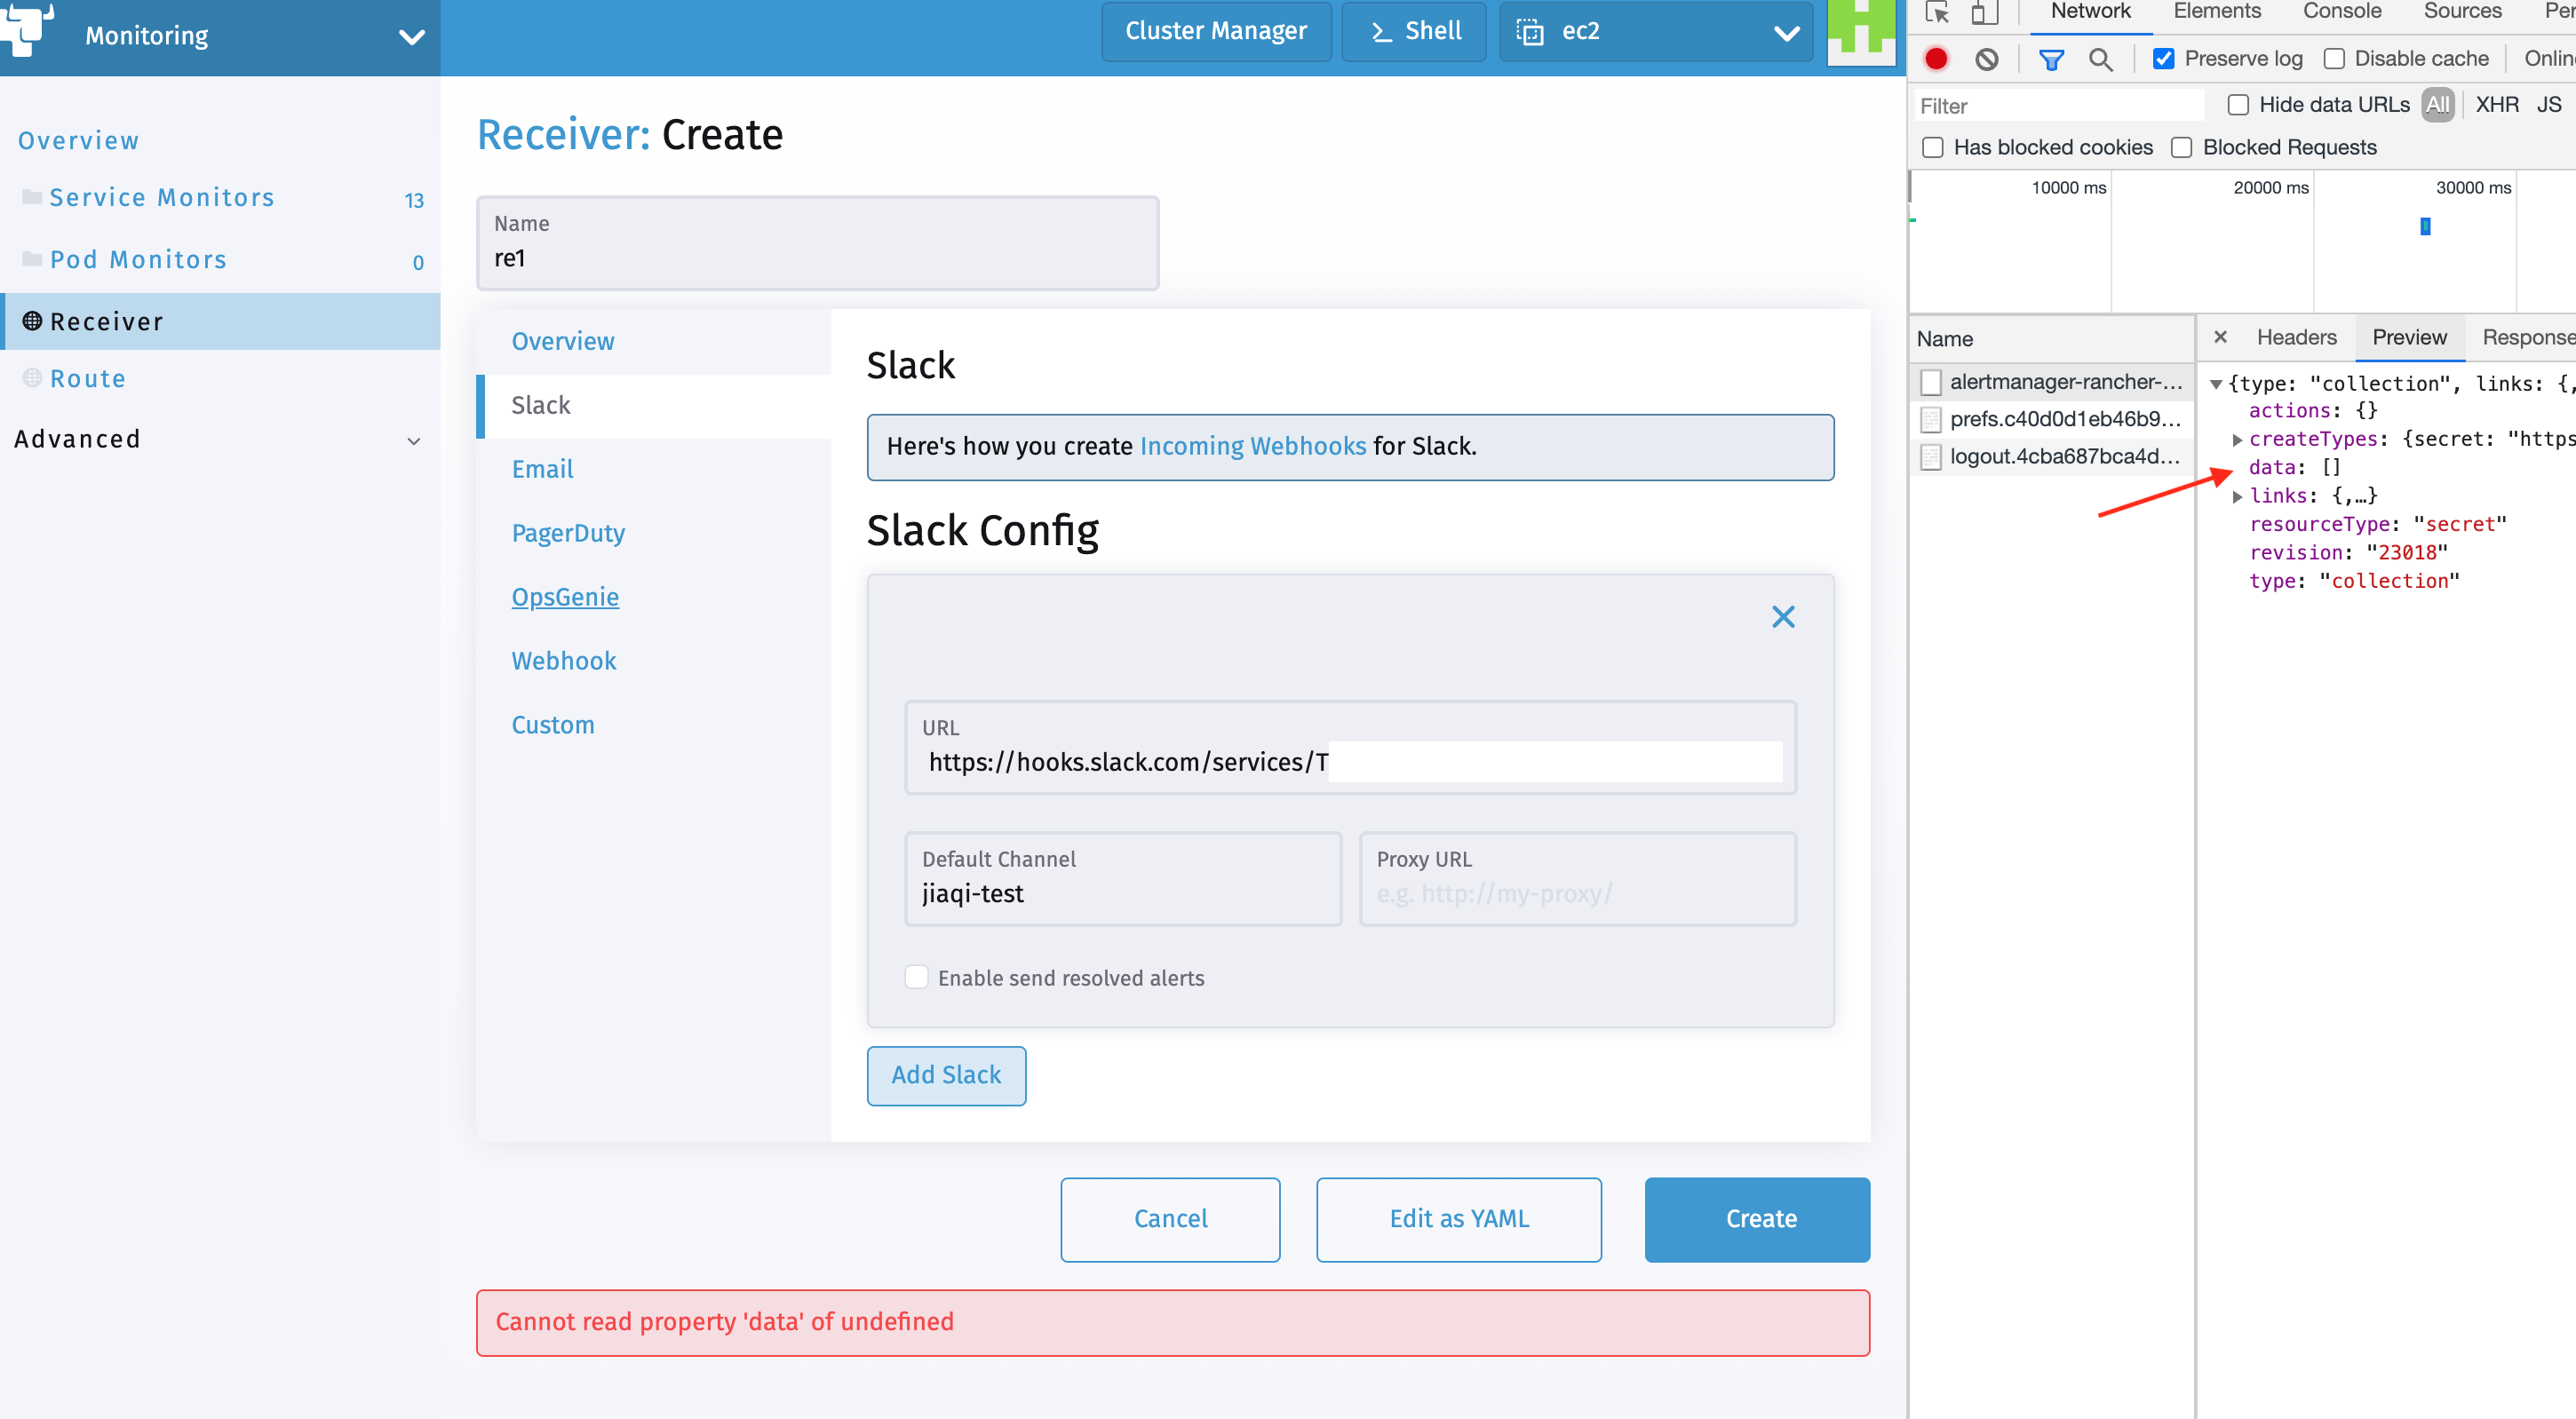Click the red record button in the Network panel

pyautogui.click(x=1936, y=59)
